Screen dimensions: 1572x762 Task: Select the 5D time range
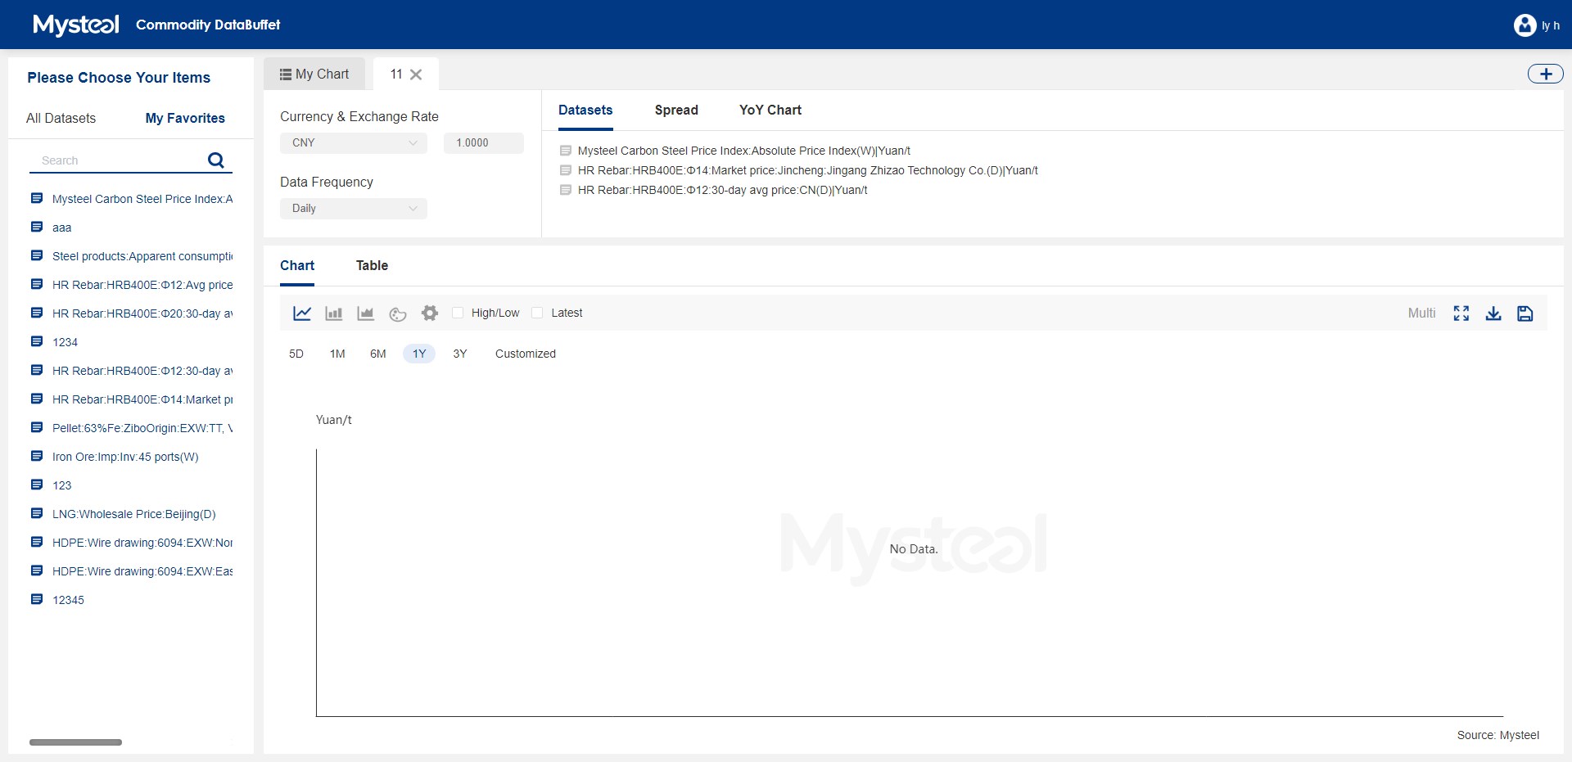[296, 354]
